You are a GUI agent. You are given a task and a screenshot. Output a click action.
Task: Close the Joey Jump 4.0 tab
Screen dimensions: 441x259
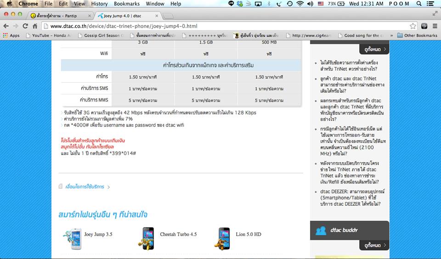[x=157, y=16]
